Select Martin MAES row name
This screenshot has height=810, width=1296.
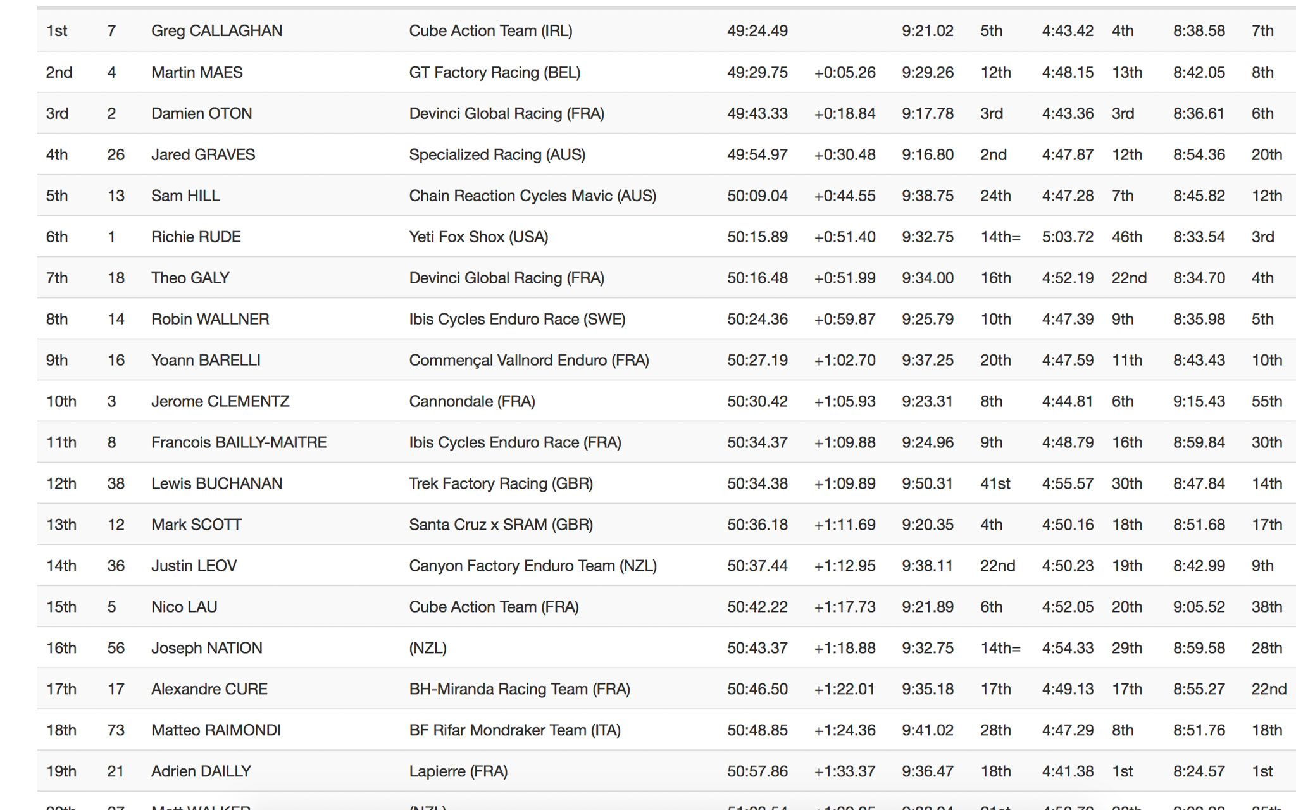tap(197, 72)
